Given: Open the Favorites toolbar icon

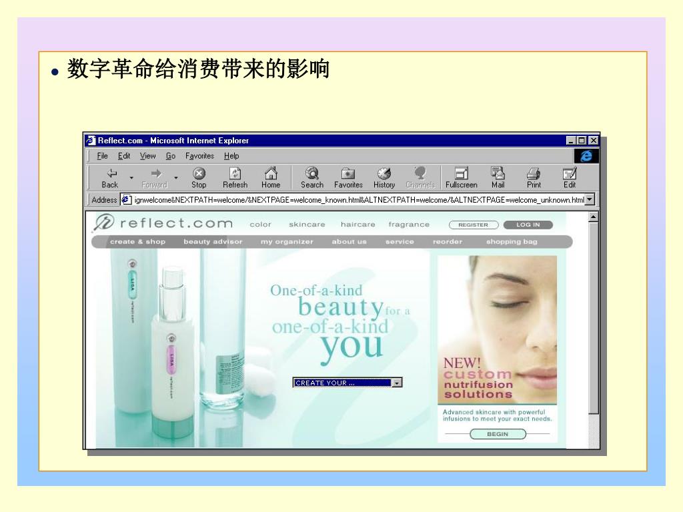Looking at the screenshot, I should coord(348,178).
